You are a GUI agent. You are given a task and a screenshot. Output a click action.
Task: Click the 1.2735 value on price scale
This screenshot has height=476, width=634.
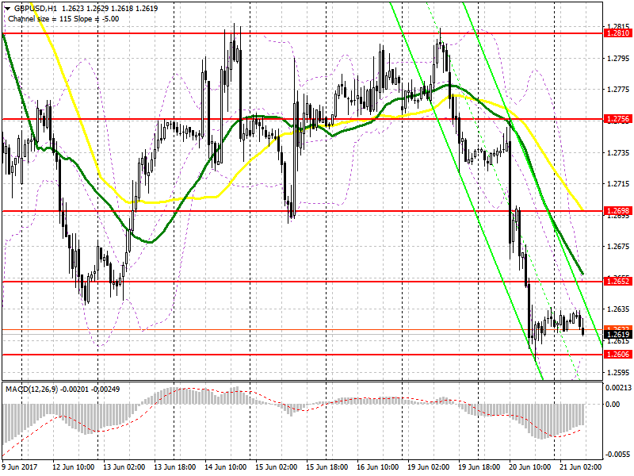(x=619, y=152)
